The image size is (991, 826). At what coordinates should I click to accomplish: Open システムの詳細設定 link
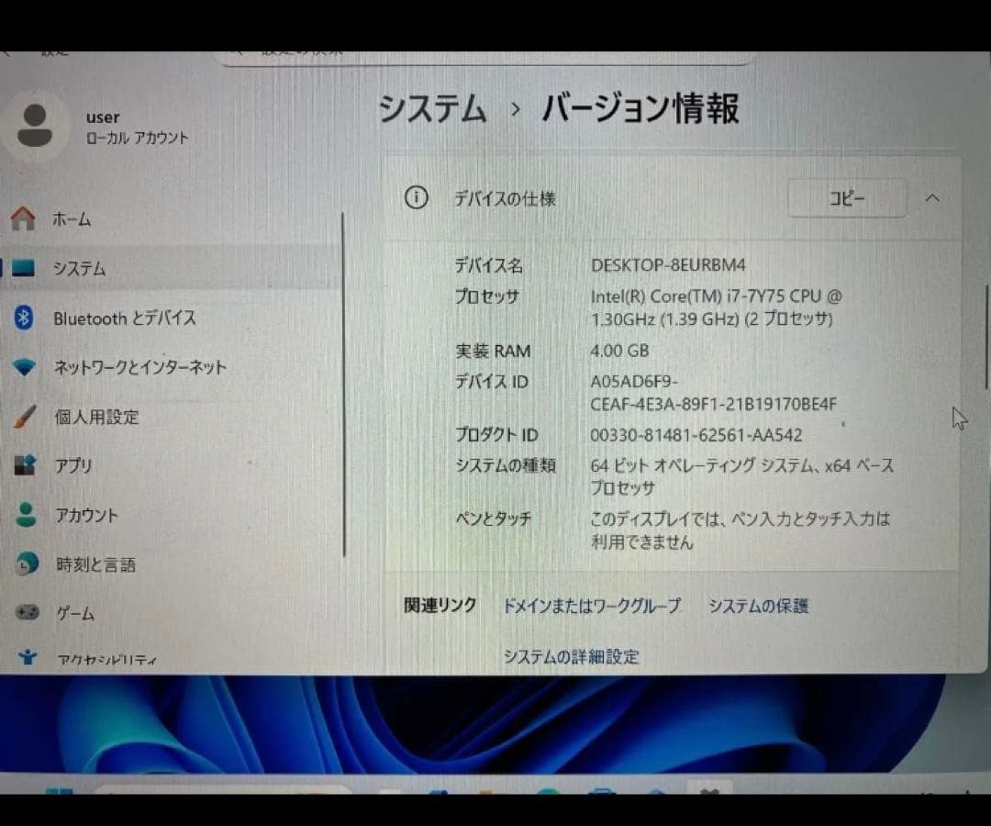pyautogui.click(x=571, y=657)
